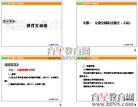138x107 pixels.
Task: Click the blue footer link on slide 2
Action: (128, 45)
